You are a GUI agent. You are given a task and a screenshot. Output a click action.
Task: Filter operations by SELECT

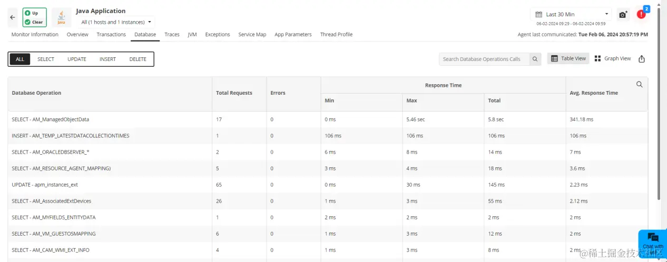46,59
